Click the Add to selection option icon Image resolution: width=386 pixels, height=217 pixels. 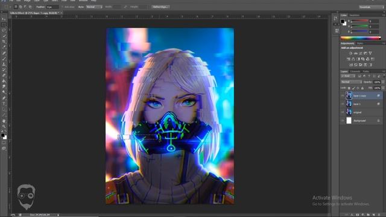pos(21,7)
